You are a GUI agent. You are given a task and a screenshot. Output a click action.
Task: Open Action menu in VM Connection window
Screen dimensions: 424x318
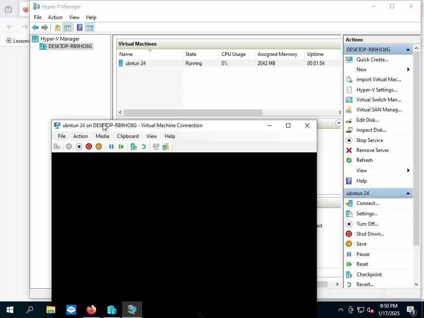pyautogui.click(x=80, y=136)
